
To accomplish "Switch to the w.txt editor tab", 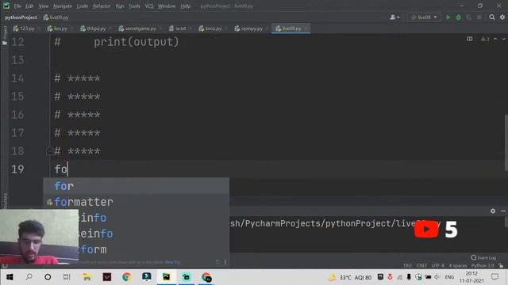I will 180,28.
